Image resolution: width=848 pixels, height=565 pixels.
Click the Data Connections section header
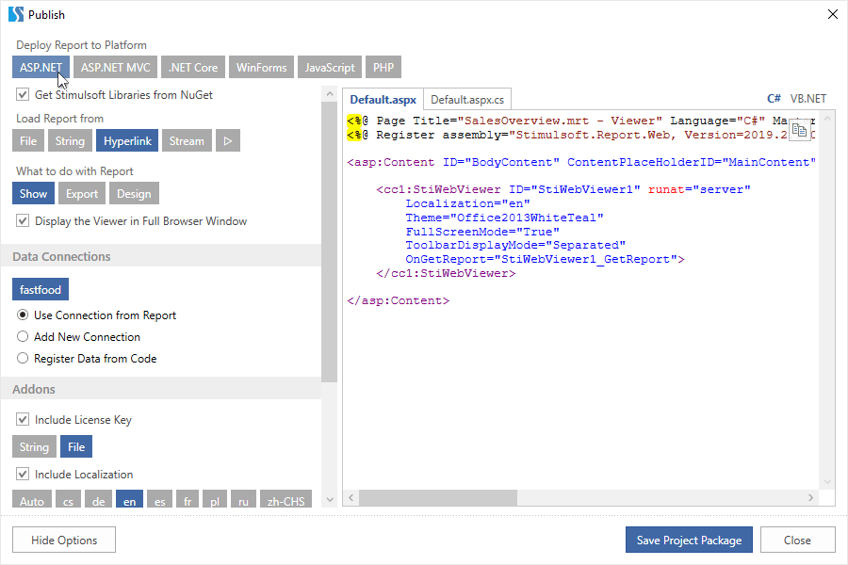tap(161, 256)
